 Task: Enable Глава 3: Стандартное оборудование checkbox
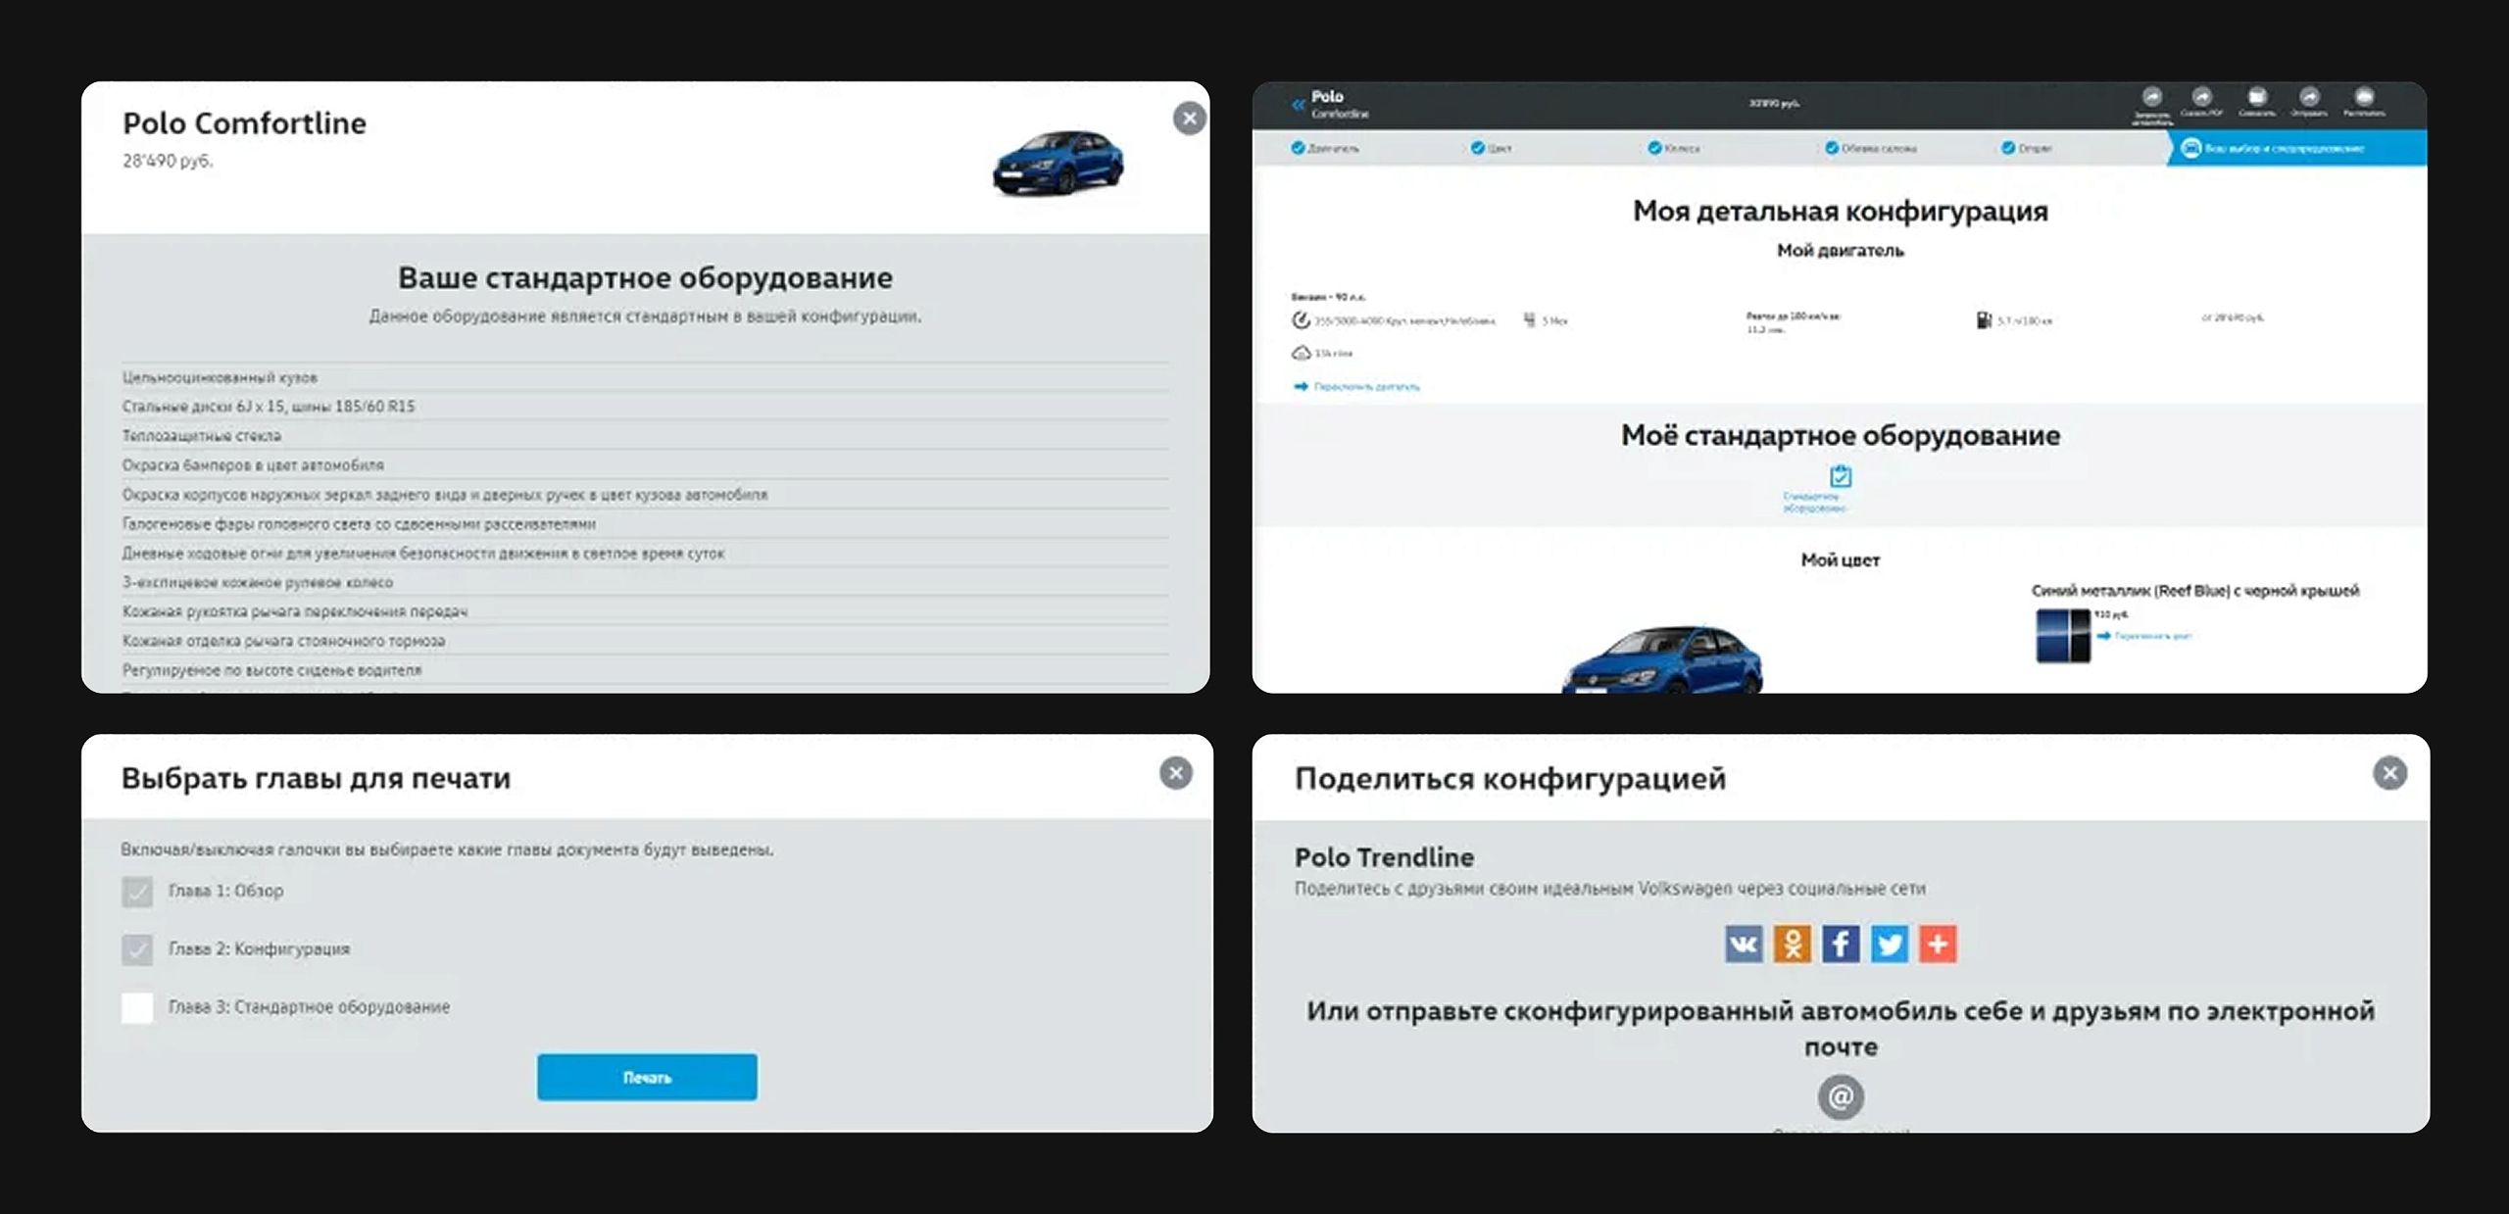(137, 1007)
